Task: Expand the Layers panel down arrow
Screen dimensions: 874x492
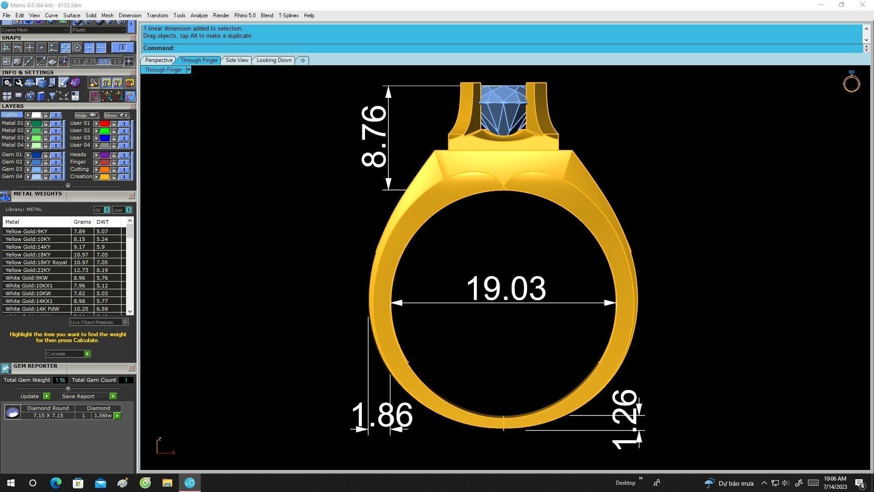Action: point(68,186)
